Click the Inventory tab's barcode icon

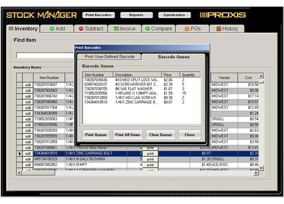(x=11, y=29)
